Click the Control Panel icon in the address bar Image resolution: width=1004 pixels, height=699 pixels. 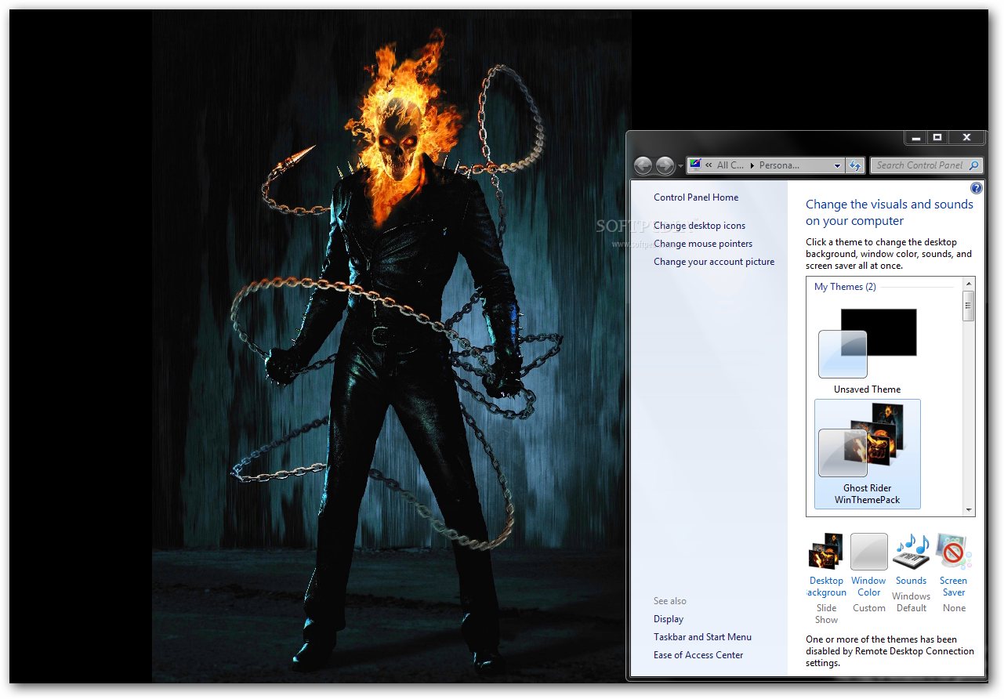695,165
